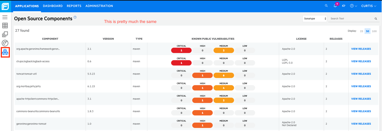
Task: Switch to the Dashboard tab
Action: point(53,6)
